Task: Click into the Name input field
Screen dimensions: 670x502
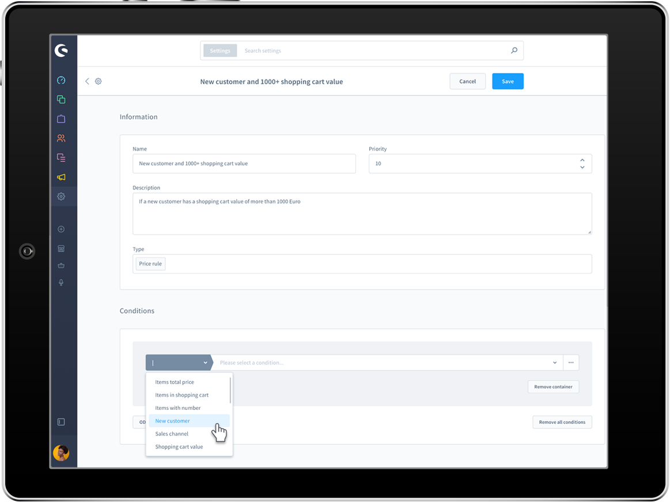Action: 244,163
